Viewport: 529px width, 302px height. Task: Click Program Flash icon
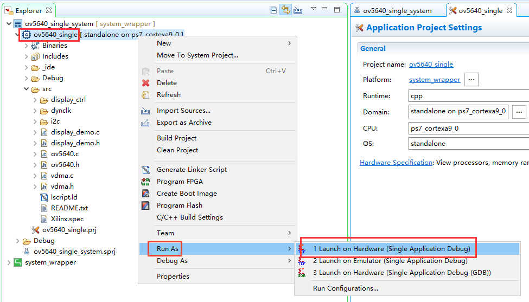point(146,205)
